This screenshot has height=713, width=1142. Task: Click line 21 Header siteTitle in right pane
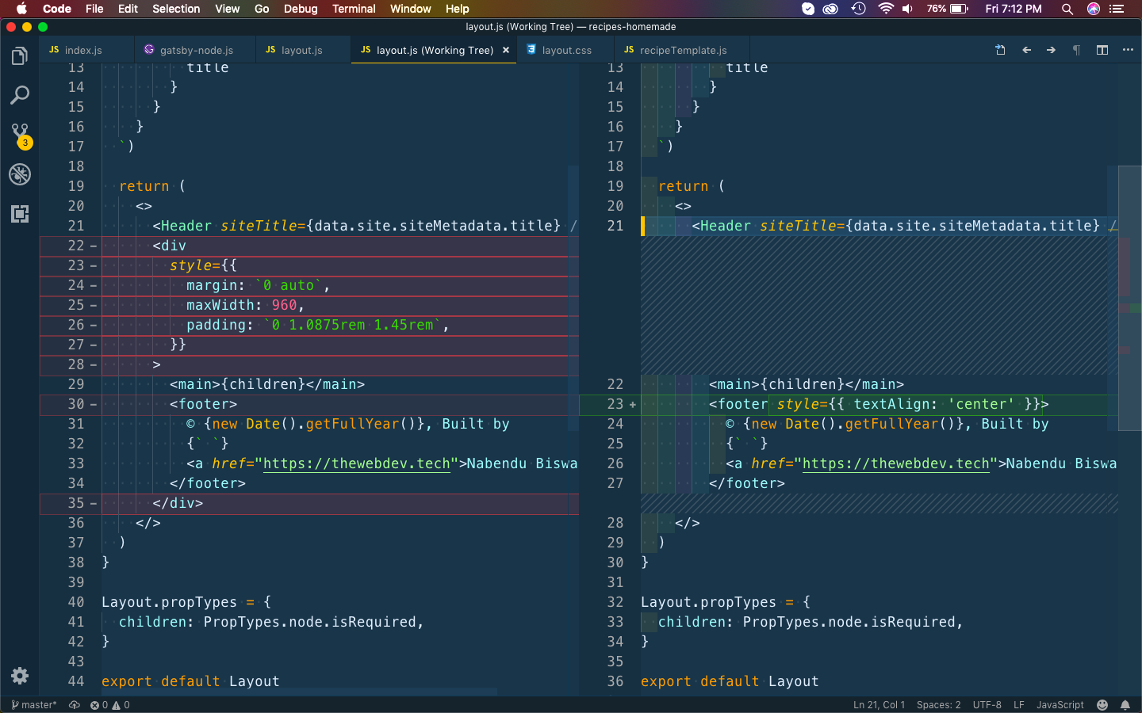879,226
